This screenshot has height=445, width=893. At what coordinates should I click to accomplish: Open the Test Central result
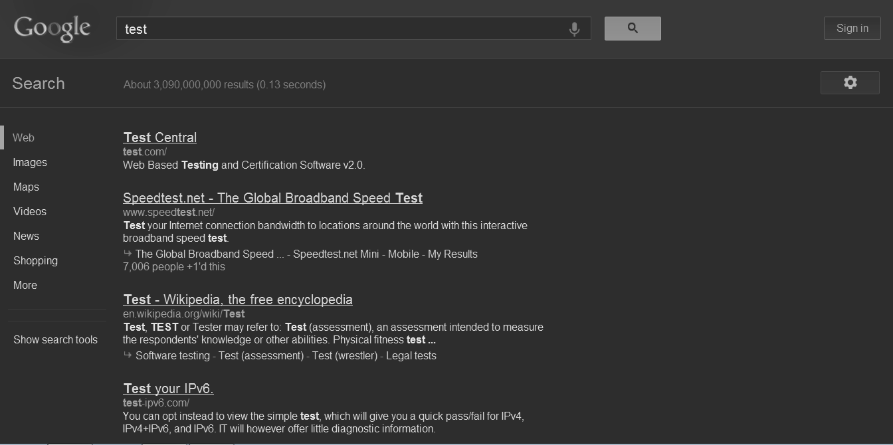(x=159, y=137)
